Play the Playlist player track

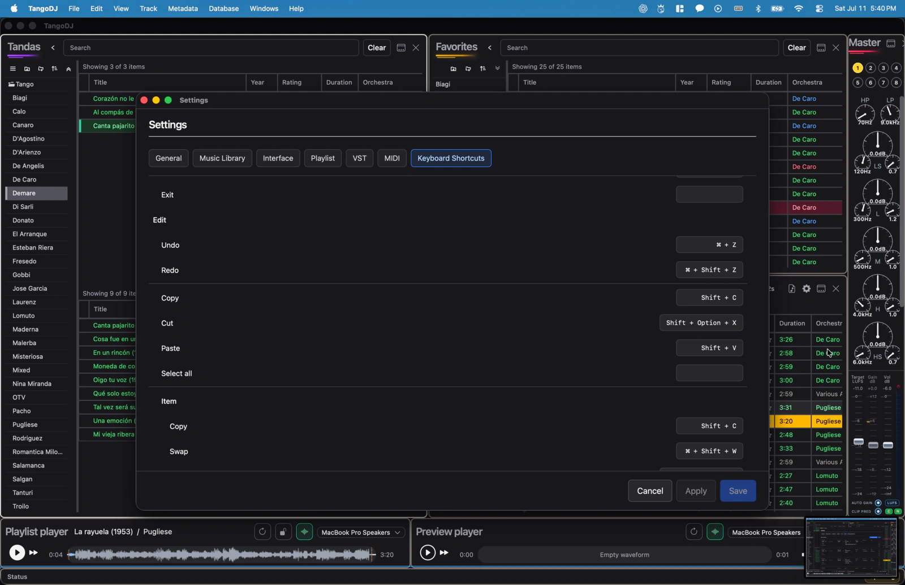click(17, 552)
